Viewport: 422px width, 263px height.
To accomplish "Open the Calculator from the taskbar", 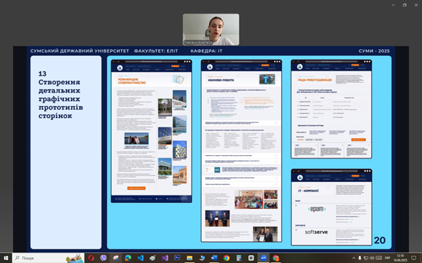I will 239,258.
